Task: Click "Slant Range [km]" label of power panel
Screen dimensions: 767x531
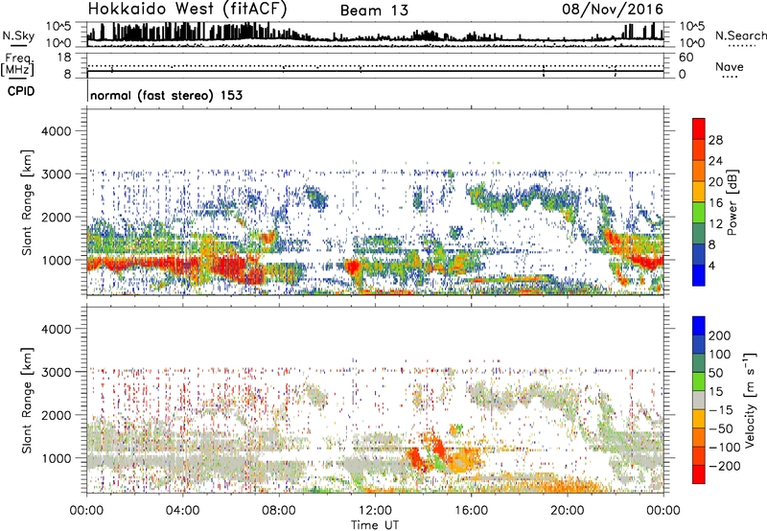Action: [27, 202]
